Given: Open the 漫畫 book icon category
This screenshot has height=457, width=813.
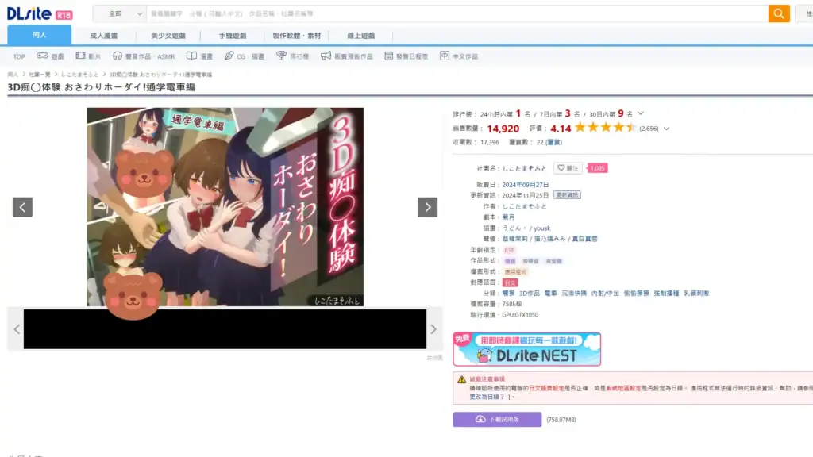Looking at the screenshot, I should (x=199, y=56).
